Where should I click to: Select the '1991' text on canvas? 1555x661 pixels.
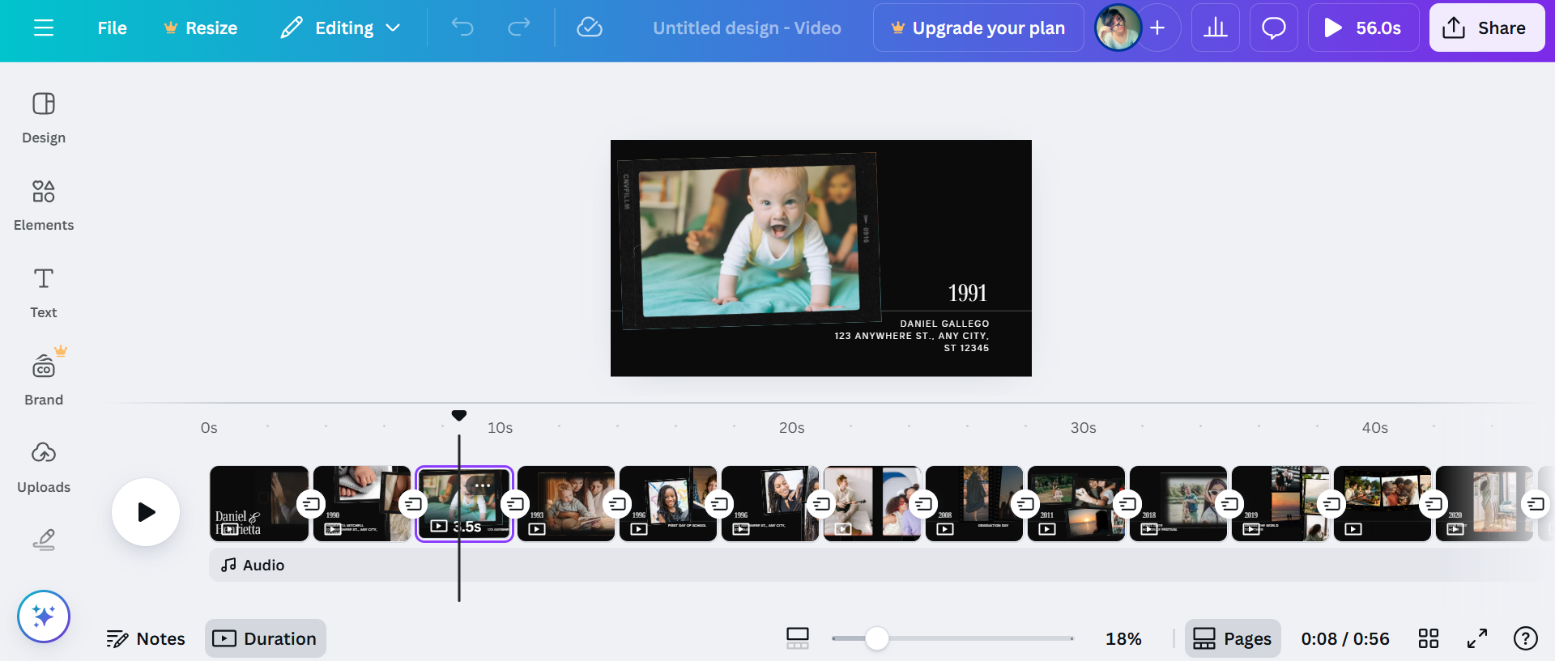(967, 293)
